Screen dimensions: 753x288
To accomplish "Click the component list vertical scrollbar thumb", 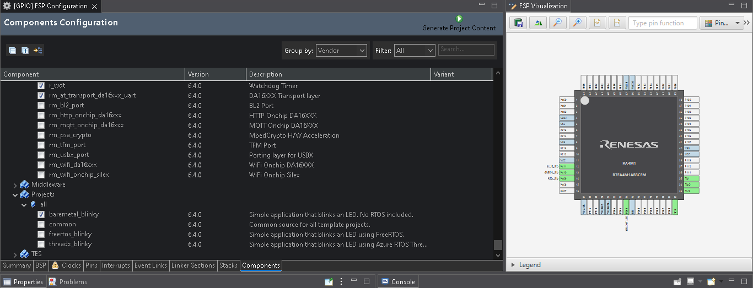I will [498, 245].
